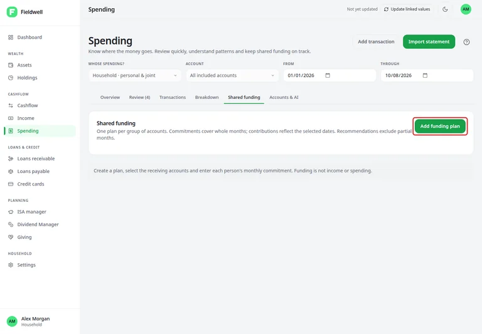
Task: Click the Cashflow arrows icon
Action: 11,105
